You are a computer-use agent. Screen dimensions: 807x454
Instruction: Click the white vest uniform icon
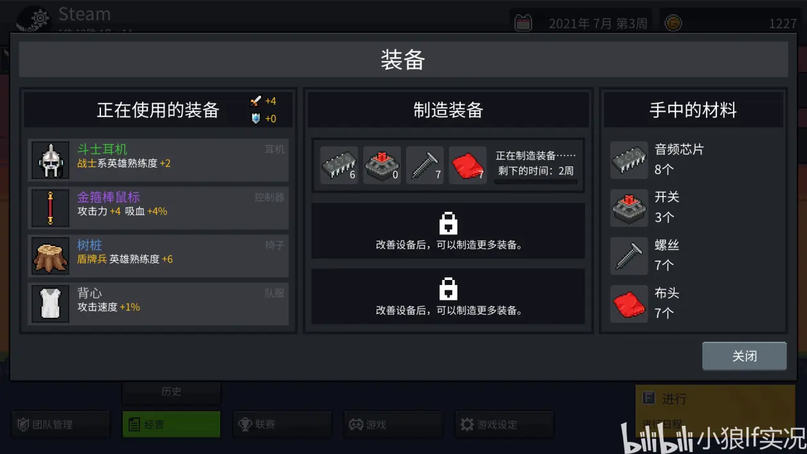tap(50, 303)
